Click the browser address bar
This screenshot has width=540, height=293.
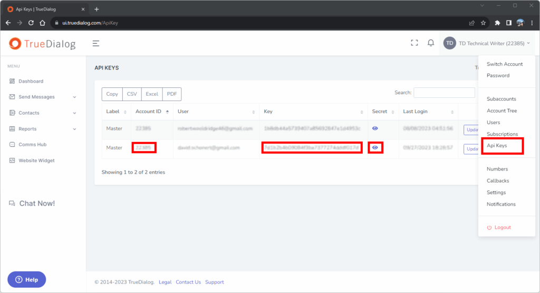tap(258, 23)
